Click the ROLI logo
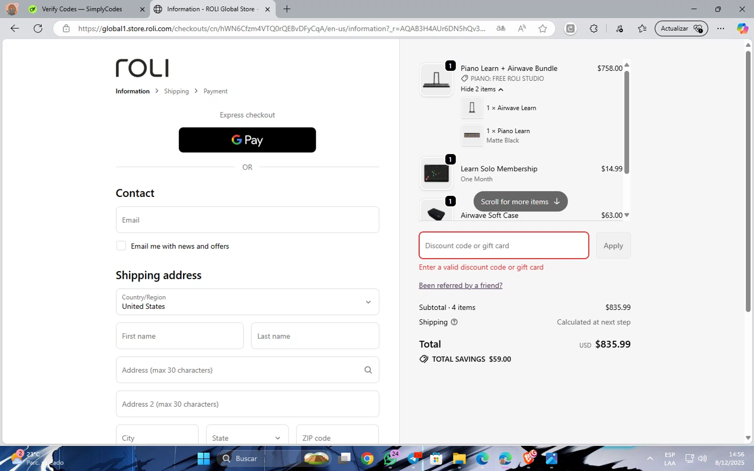 coord(142,68)
